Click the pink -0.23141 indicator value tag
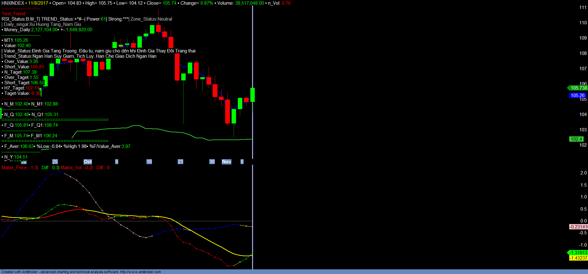 pyautogui.click(x=578, y=227)
